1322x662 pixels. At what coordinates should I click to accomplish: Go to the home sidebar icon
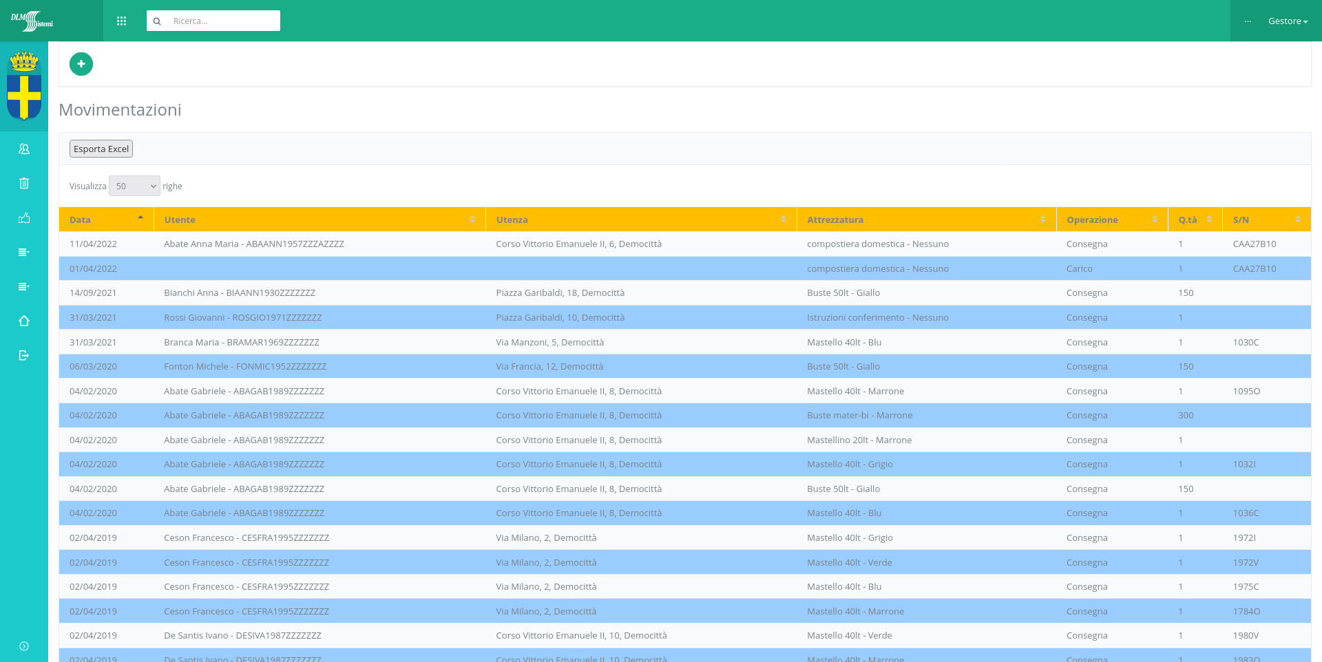pyautogui.click(x=24, y=321)
